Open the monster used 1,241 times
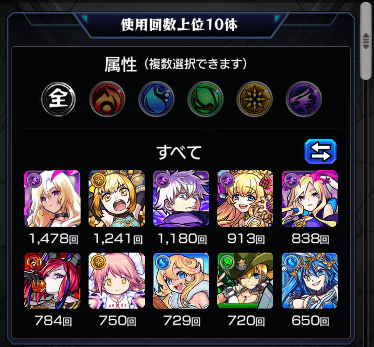The image size is (374, 347). pyautogui.click(x=117, y=198)
